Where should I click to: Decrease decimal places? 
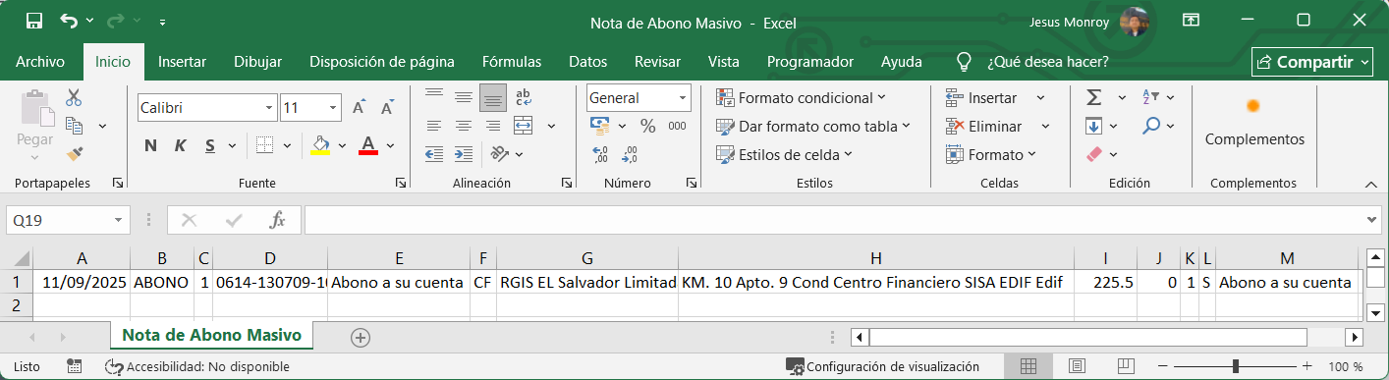tap(629, 154)
